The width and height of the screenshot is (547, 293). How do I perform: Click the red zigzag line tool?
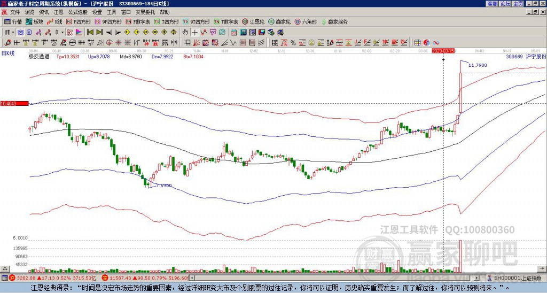(204, 33)
